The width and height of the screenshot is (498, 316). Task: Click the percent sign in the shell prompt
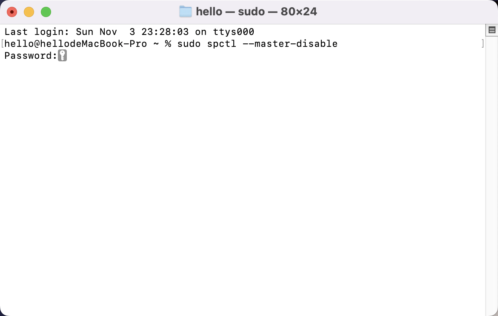click(168, 43)
